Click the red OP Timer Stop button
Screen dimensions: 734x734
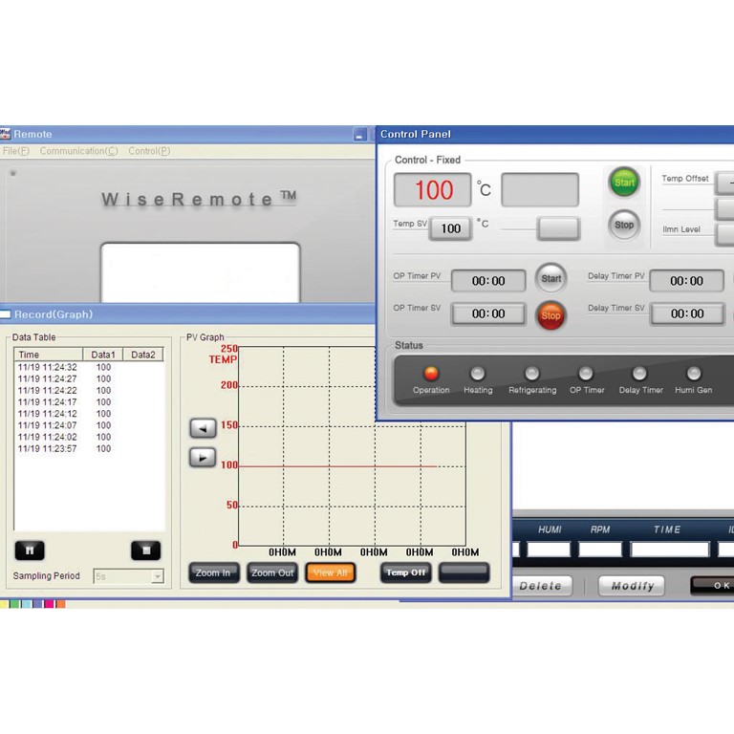coord(550,314)
